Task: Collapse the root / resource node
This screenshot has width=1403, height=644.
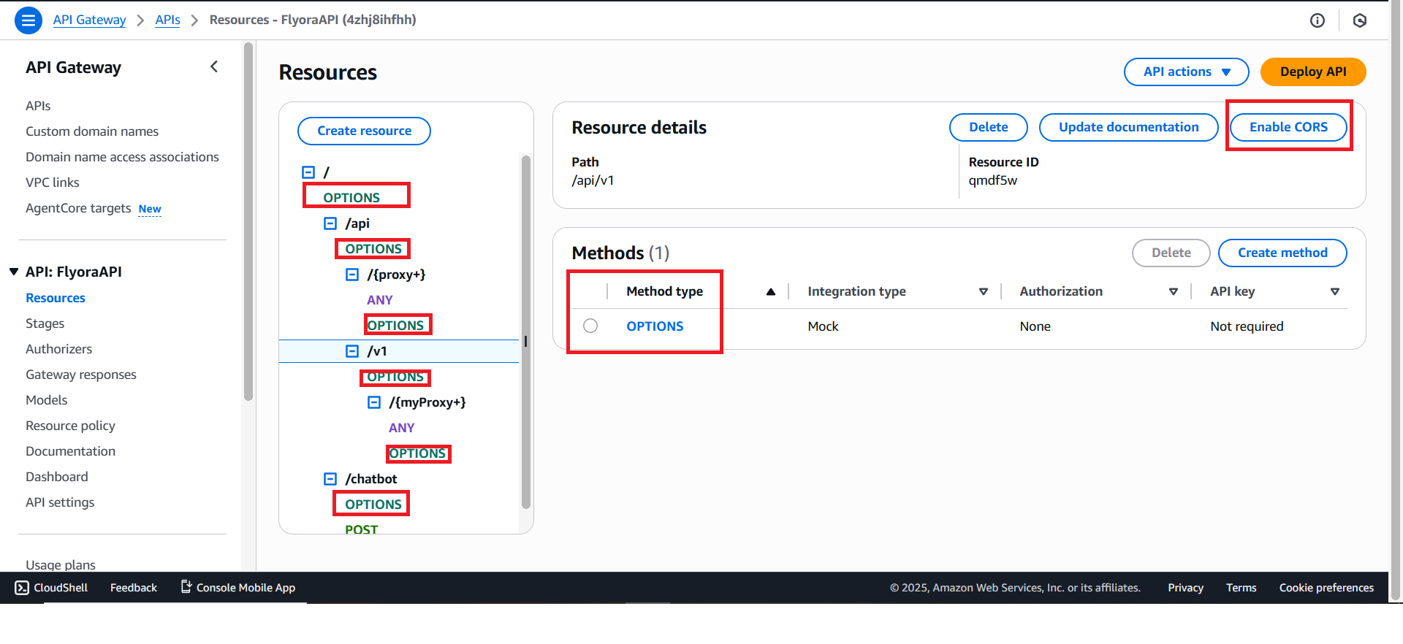Action: pos(308,172)
